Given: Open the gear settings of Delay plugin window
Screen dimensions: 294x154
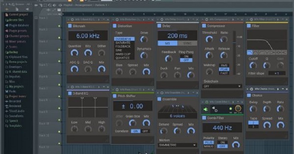Looking at the screenshot, I should (x=162, y=19).
